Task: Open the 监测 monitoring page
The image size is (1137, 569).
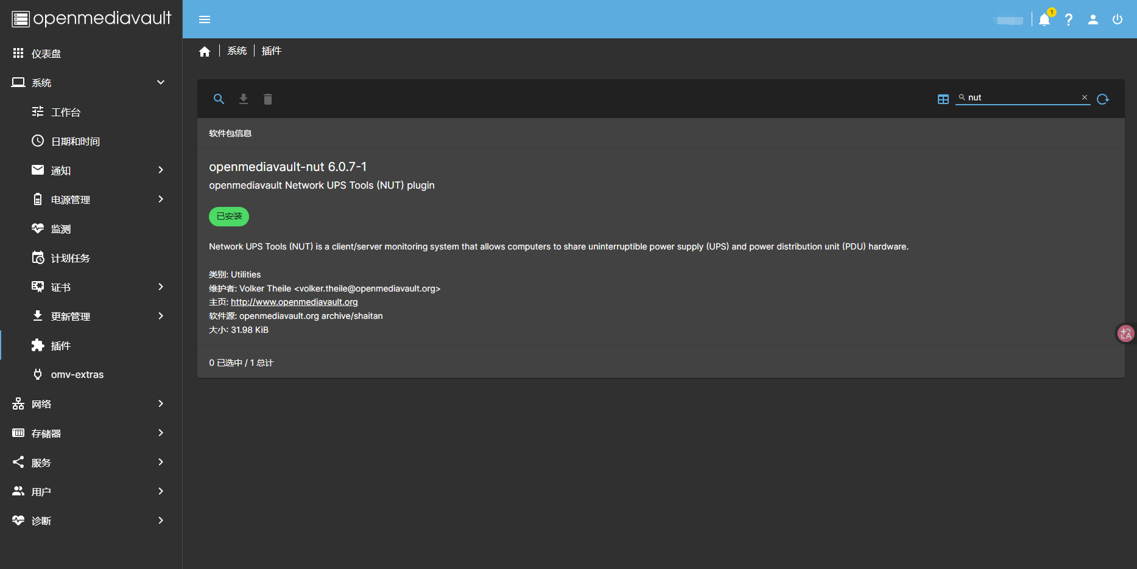Action: (x=91, y=229)
